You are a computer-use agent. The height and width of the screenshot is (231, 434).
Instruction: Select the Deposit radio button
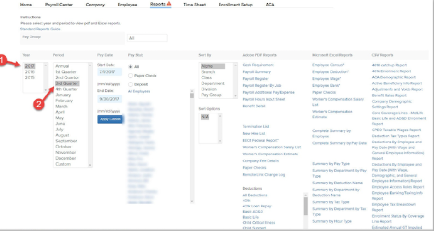(131, 84)
